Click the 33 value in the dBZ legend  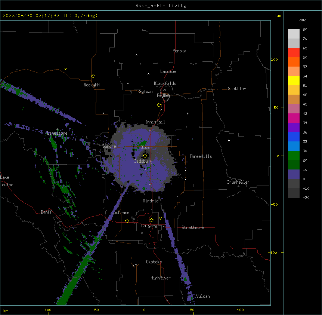(x=305, y=141)
